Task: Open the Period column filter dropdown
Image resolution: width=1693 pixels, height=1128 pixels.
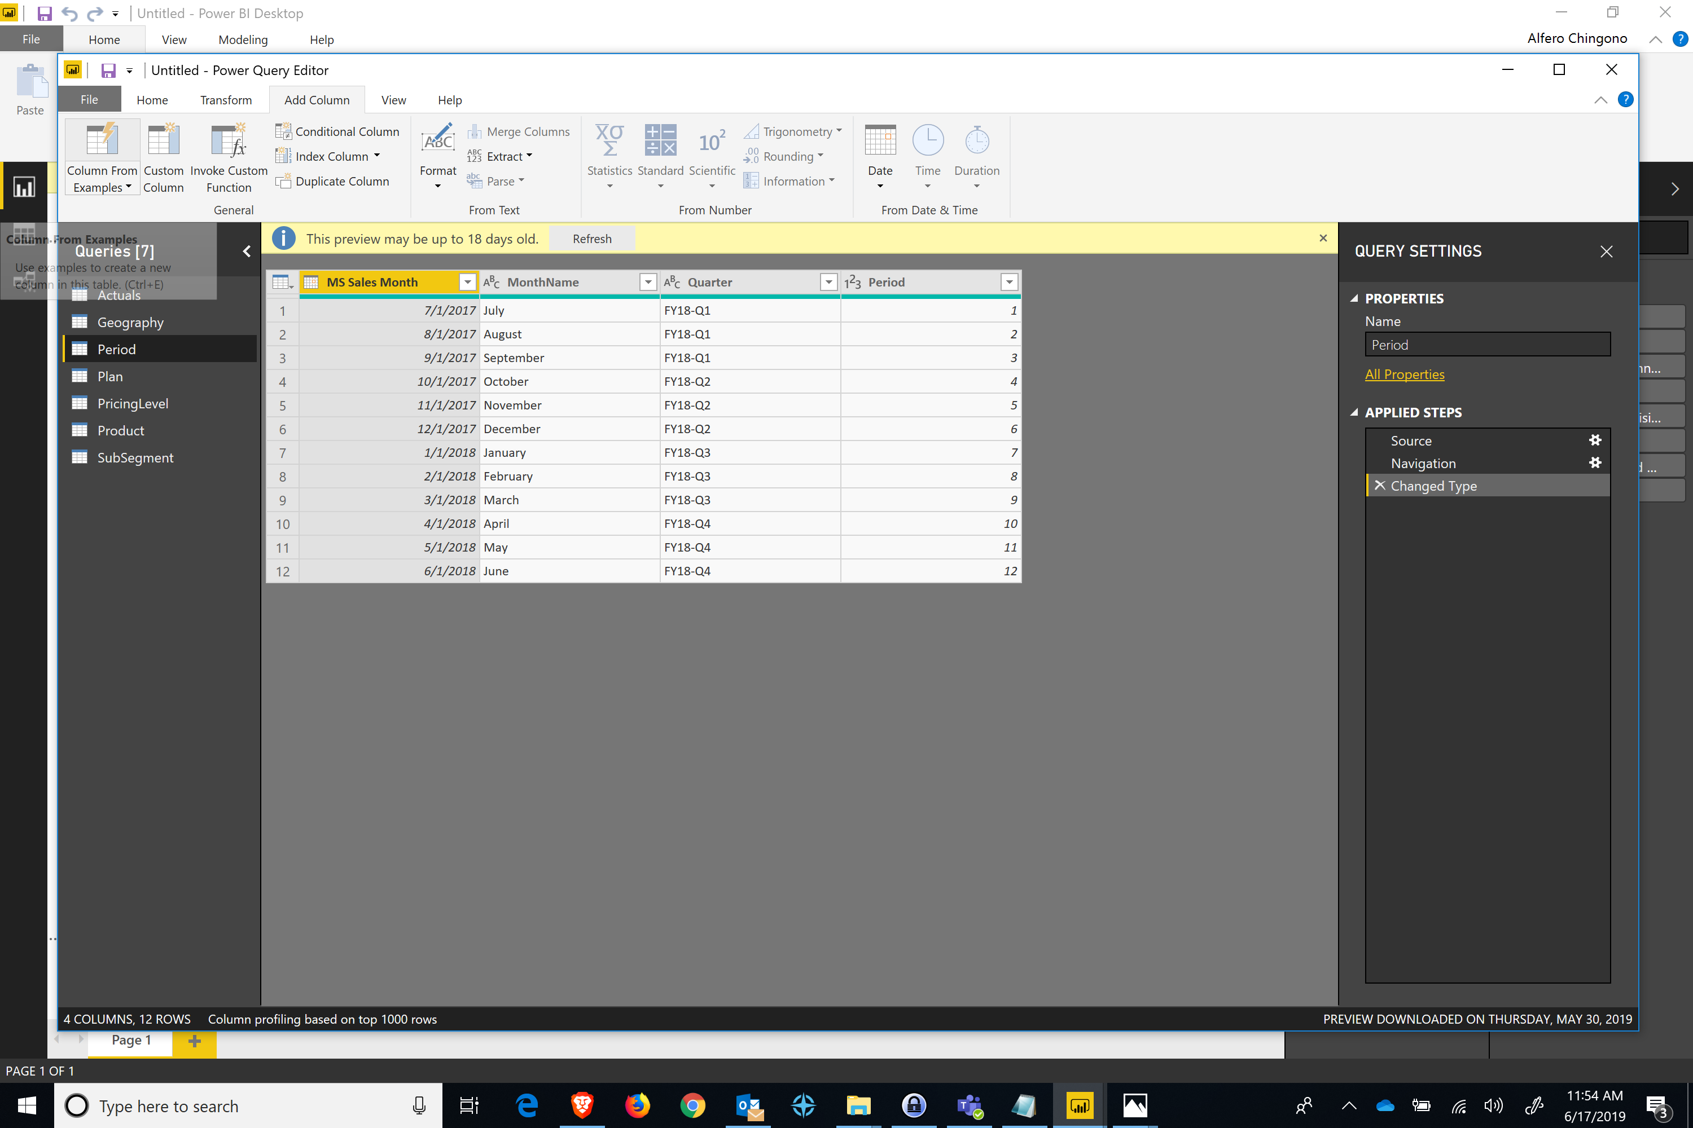Action: pos(1009,282)
